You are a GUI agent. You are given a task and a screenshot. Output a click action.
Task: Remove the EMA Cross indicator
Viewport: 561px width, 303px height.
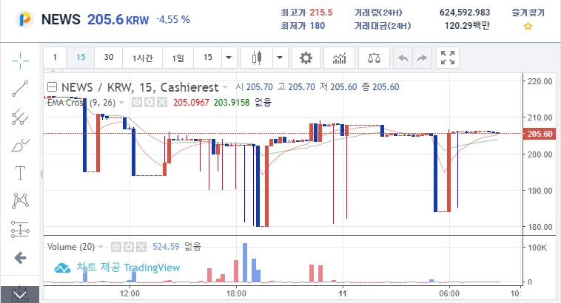162,103
